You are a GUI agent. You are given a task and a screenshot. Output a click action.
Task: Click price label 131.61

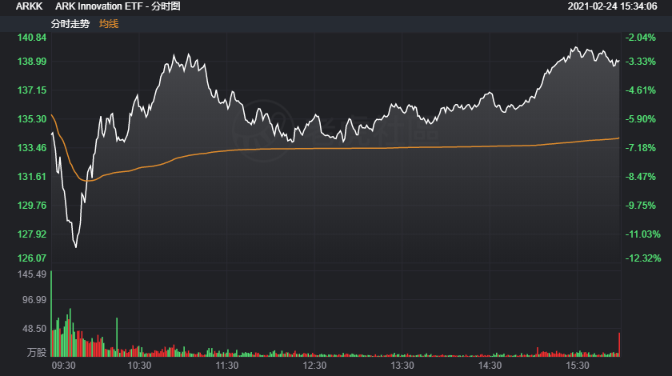tap(32, 176)
